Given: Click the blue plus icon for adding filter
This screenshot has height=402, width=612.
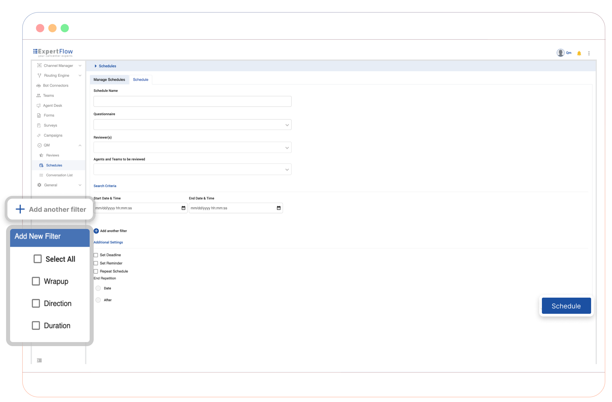Looking at the screenshot, I should point(96,231).
